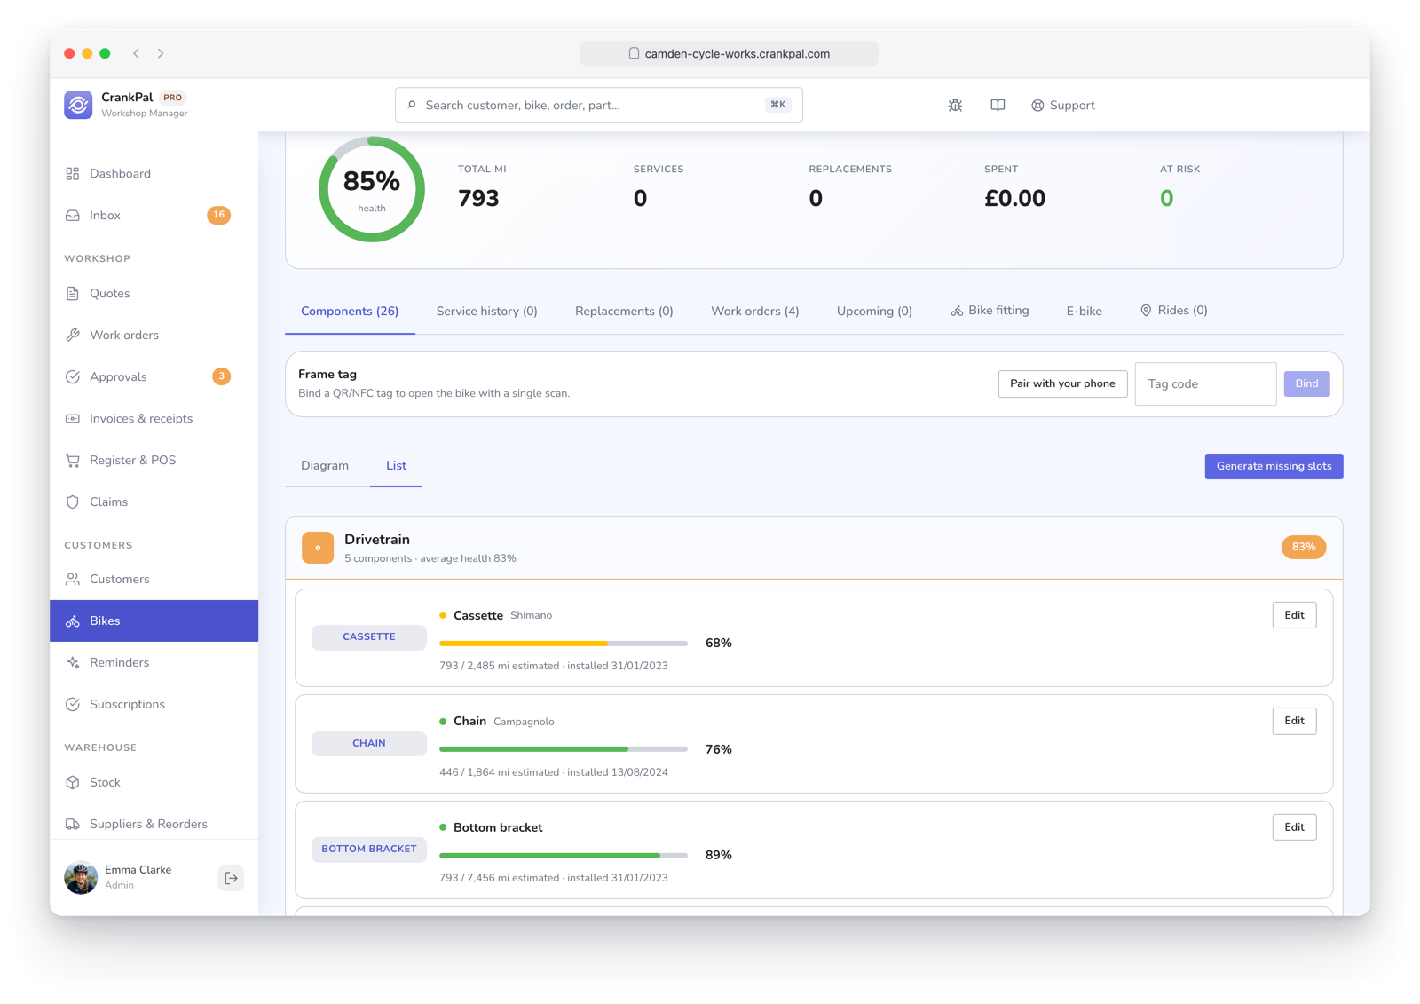This screenshot has width=1420, height=1004.
Task: Open Rides (0) tab
Action: pyautogui.click(x=1173, y=311)
